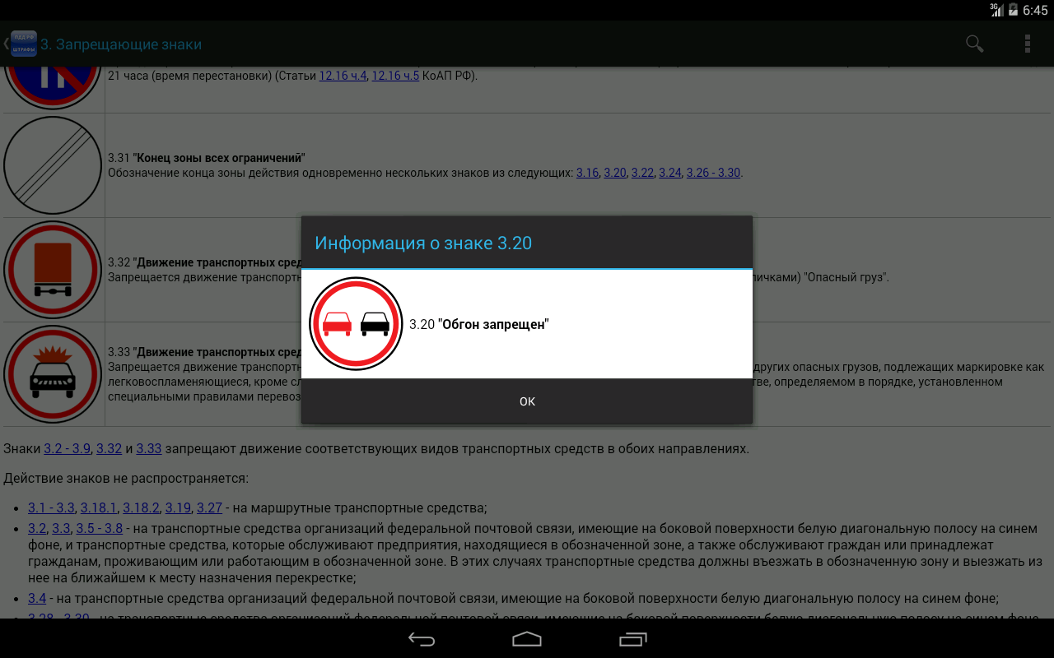Image resolution: width=1054 pixels, height=658 pixels.
Task: Open the 12.16 ч.5 article link
Action: point(395,76)
